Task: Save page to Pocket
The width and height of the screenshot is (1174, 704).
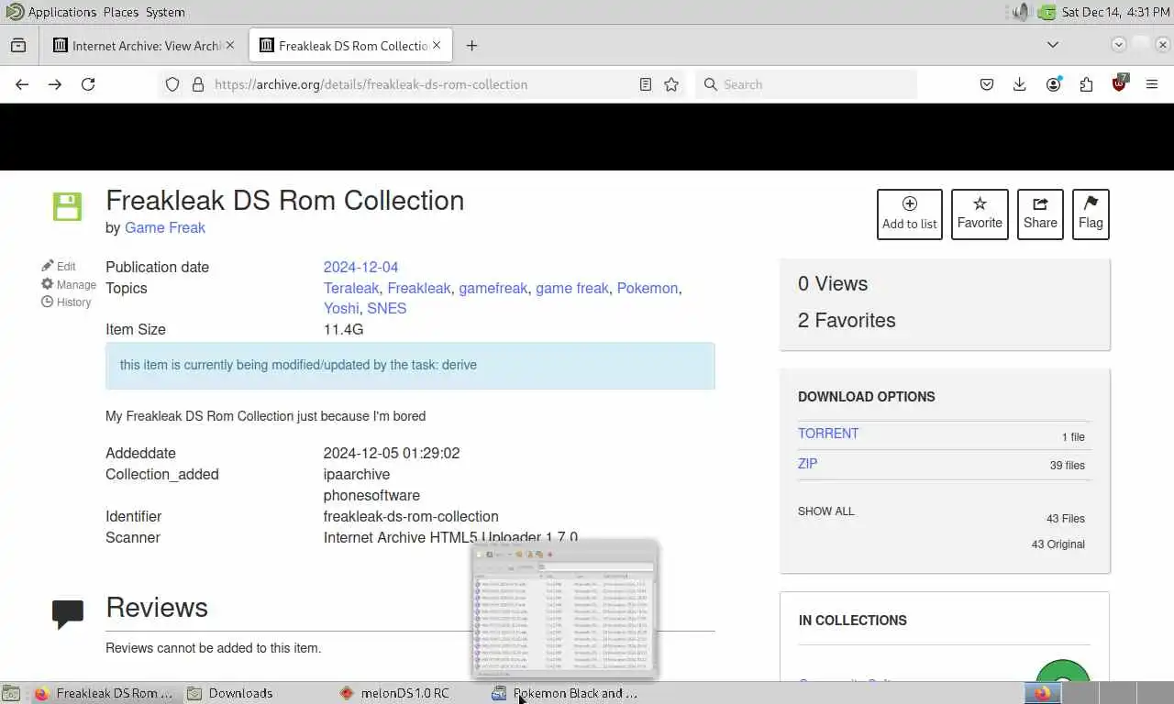Action: pos(987,84)
